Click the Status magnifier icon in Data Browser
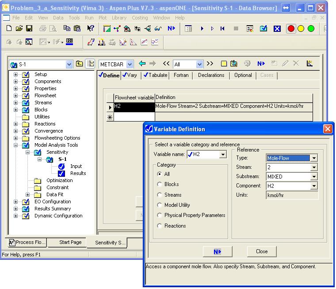The height and width of the screenshot is (289, 336). [234, 64]
